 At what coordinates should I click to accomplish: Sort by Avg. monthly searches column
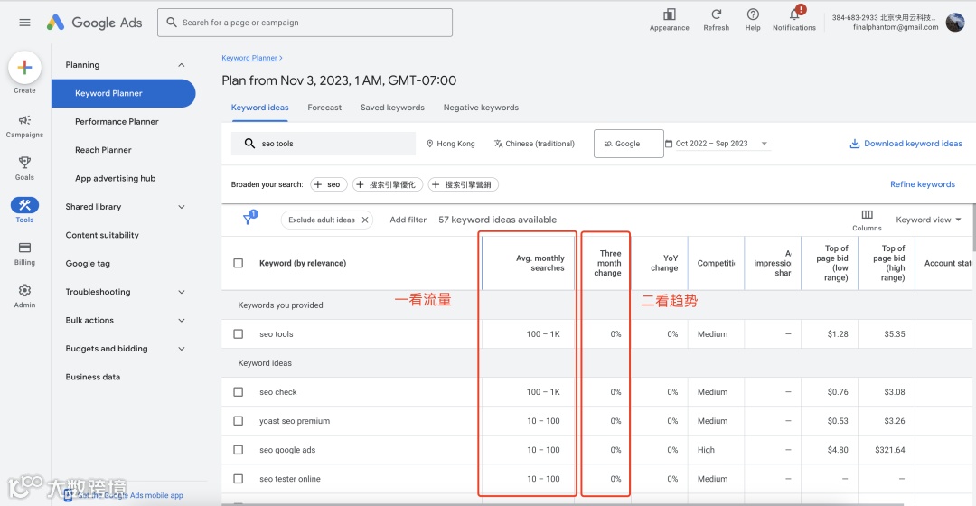pyautogui.click(x=540, y=263)
